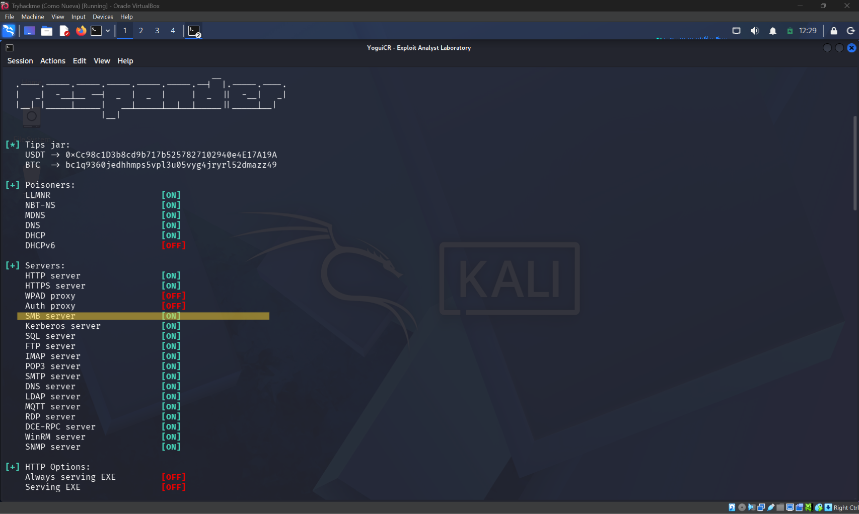Click the battery power icon in the panel
Viewport: 859px width, 514px height.
click(x=790, y=31)
